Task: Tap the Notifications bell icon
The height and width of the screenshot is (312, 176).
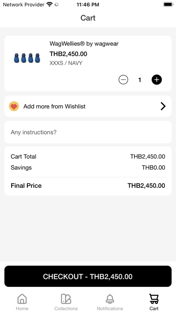Action: tap(110, 299)
